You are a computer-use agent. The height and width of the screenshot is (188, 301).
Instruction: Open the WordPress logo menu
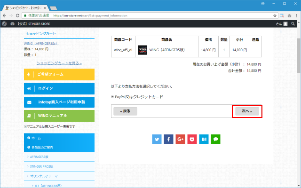tap(4, 23)
